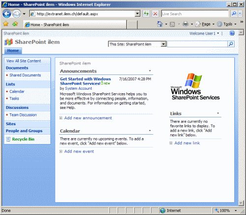Click the Refresh page icon
Image resolution: width=246 pixels, height=215 pixels.
pos(146,14)
